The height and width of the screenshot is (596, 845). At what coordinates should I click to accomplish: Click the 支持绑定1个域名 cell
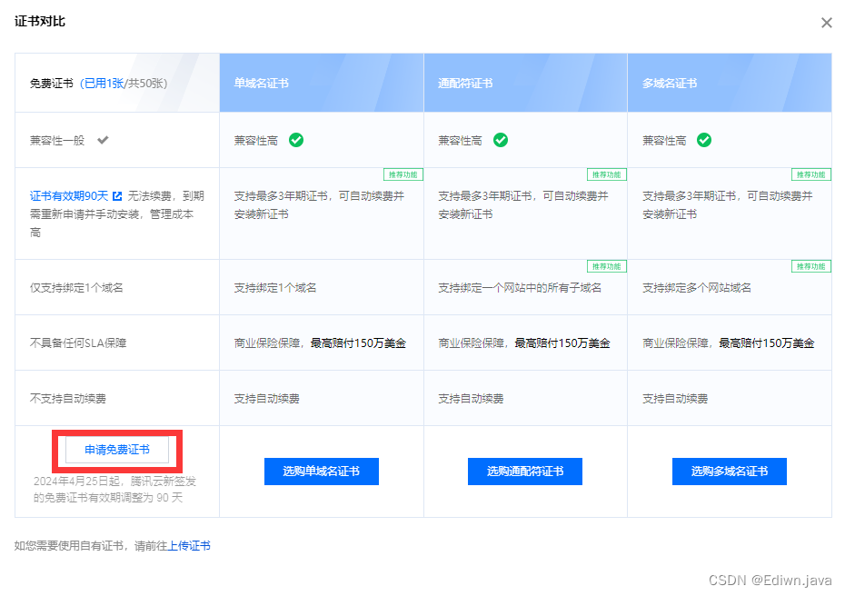coord(322,288)
